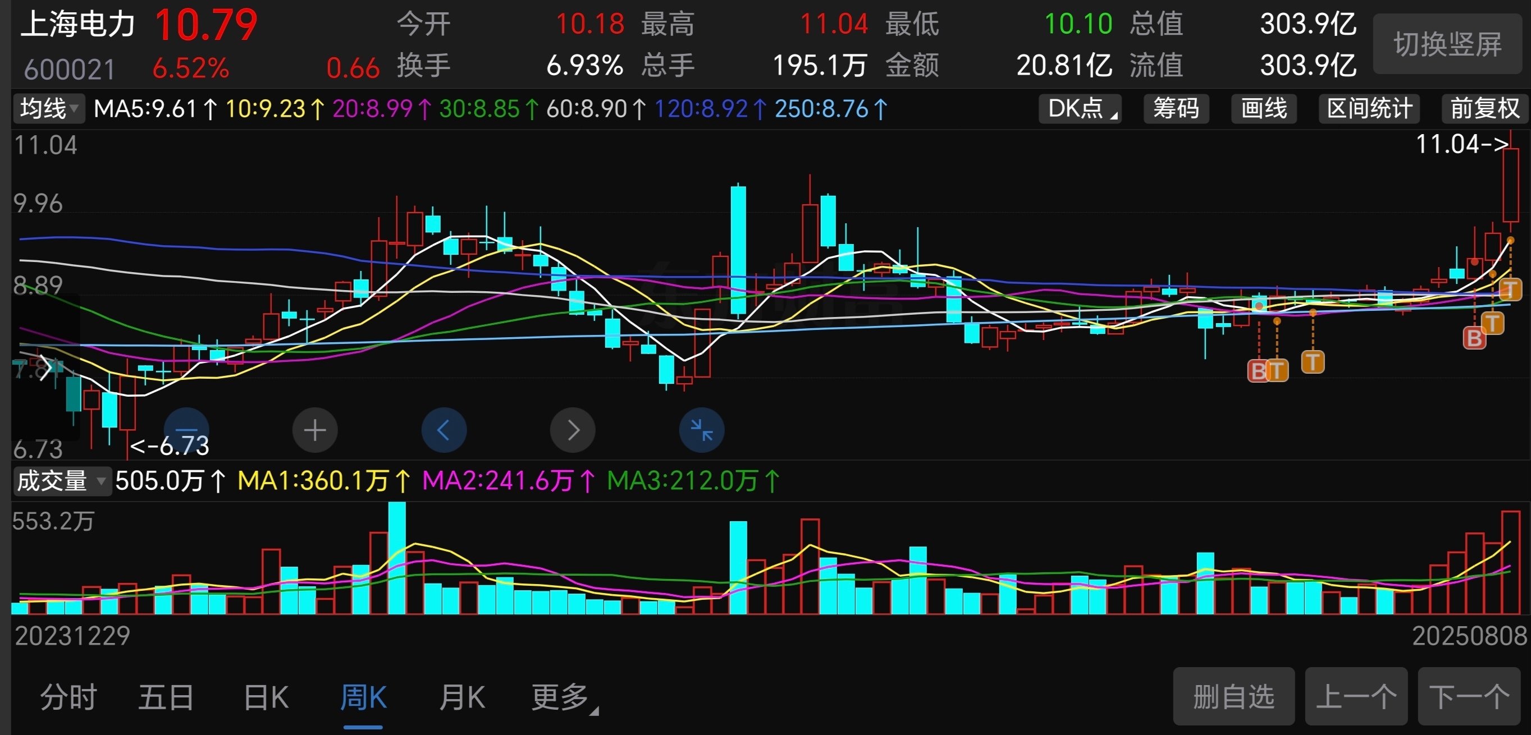This screenshot has width=1531, height=735.
Task: Tap the 金额 20.81亿 amount value
Action: (1064, 65)
